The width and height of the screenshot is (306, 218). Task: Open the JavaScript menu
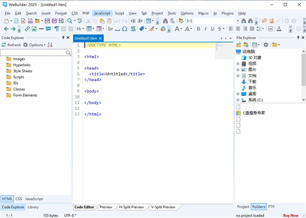point(103,13)
